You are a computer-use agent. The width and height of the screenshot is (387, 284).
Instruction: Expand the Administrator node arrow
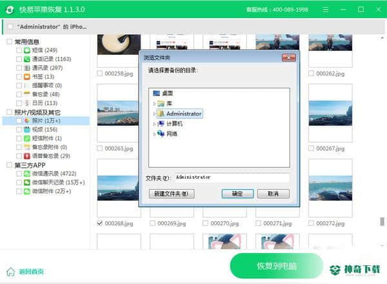(x=154, y=114)
